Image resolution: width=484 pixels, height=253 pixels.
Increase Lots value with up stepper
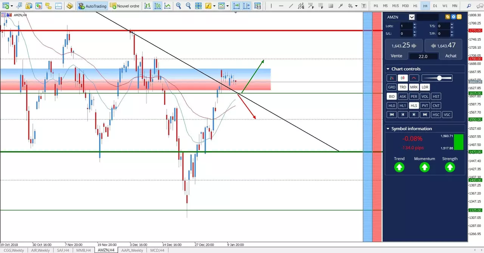pyautogui.click(x=414, y=25)
